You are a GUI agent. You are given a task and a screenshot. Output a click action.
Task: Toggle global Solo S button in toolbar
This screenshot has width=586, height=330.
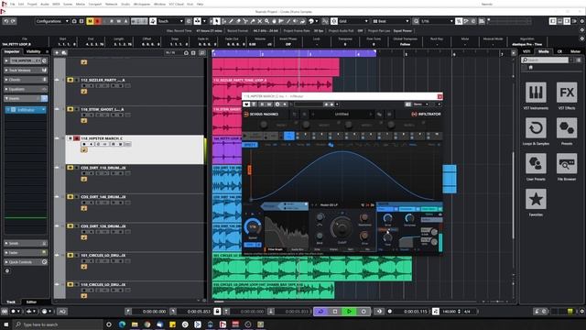click(98, 21)
